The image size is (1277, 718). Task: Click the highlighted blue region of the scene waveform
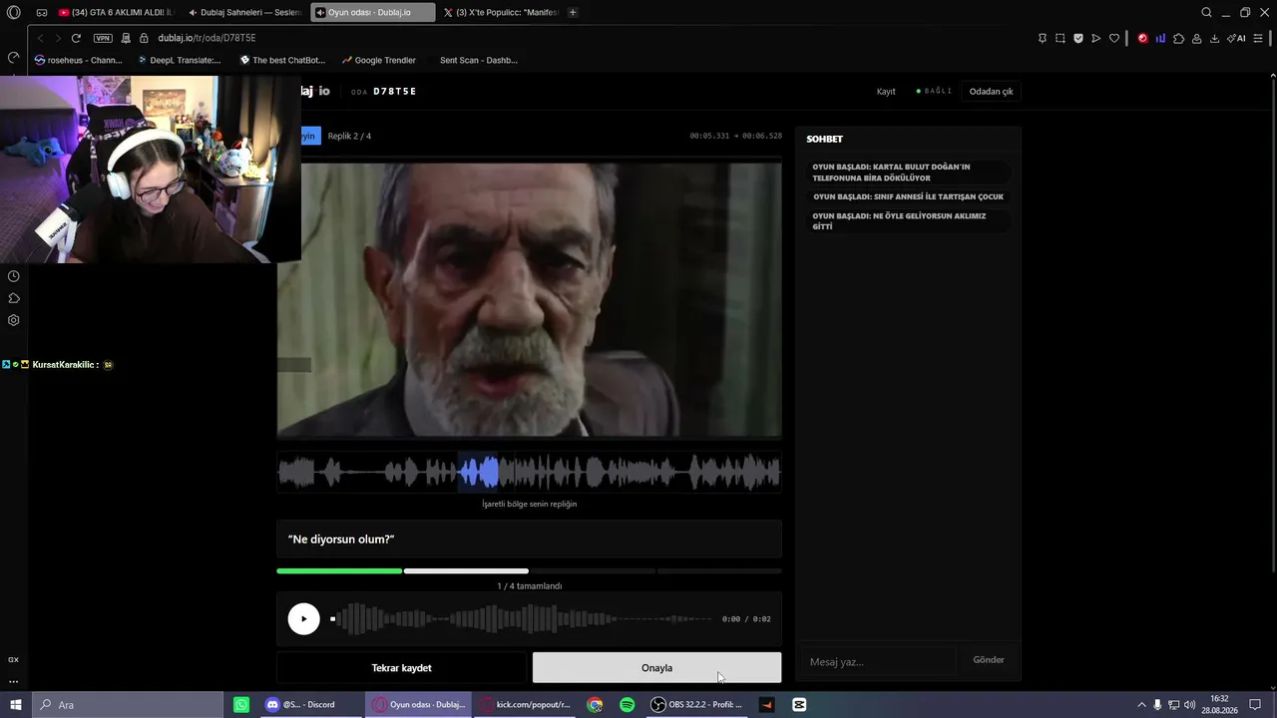point(478,473)
